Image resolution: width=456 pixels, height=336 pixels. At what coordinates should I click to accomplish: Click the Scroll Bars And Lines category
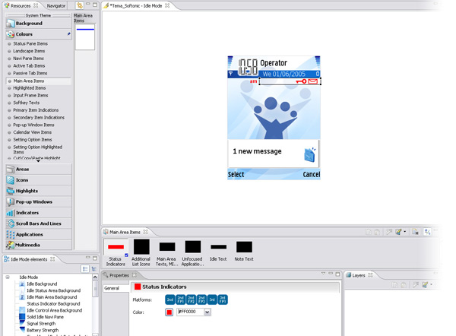click(x=36, y=223)
